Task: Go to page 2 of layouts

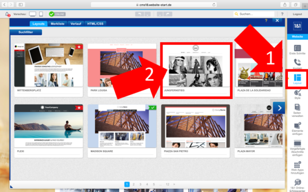Action: click(134, 184)
